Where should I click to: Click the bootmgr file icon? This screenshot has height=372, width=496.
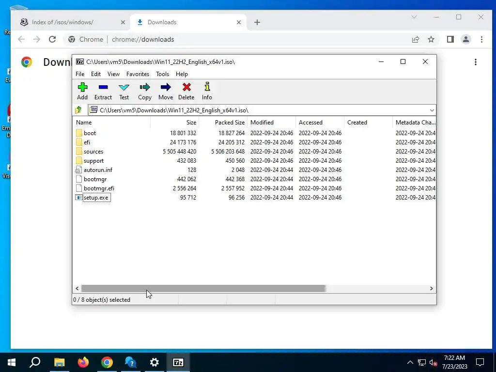(x=79, y=179)
